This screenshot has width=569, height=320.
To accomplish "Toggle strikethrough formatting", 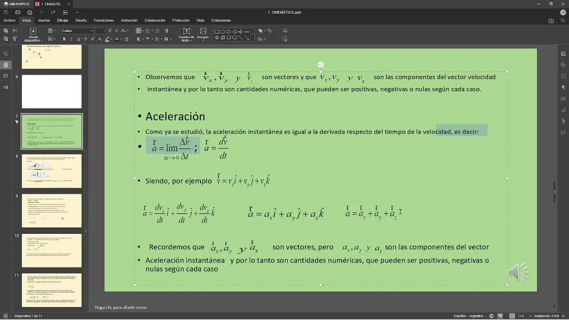I will click(x=86, y=39).
